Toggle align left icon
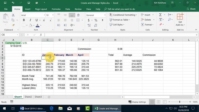199x112 pixels. [59, 20]
